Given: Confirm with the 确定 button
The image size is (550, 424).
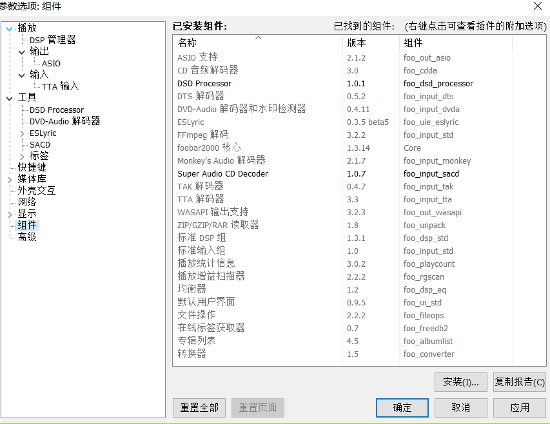Looking at the screenshot, I should (402, 407).
